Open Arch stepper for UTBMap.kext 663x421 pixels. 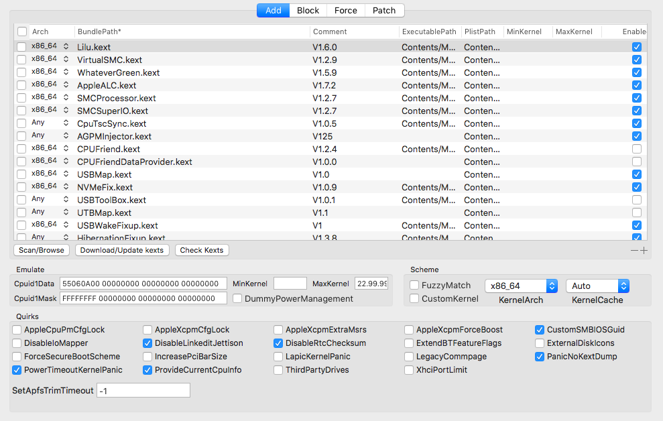click(66, 213)
